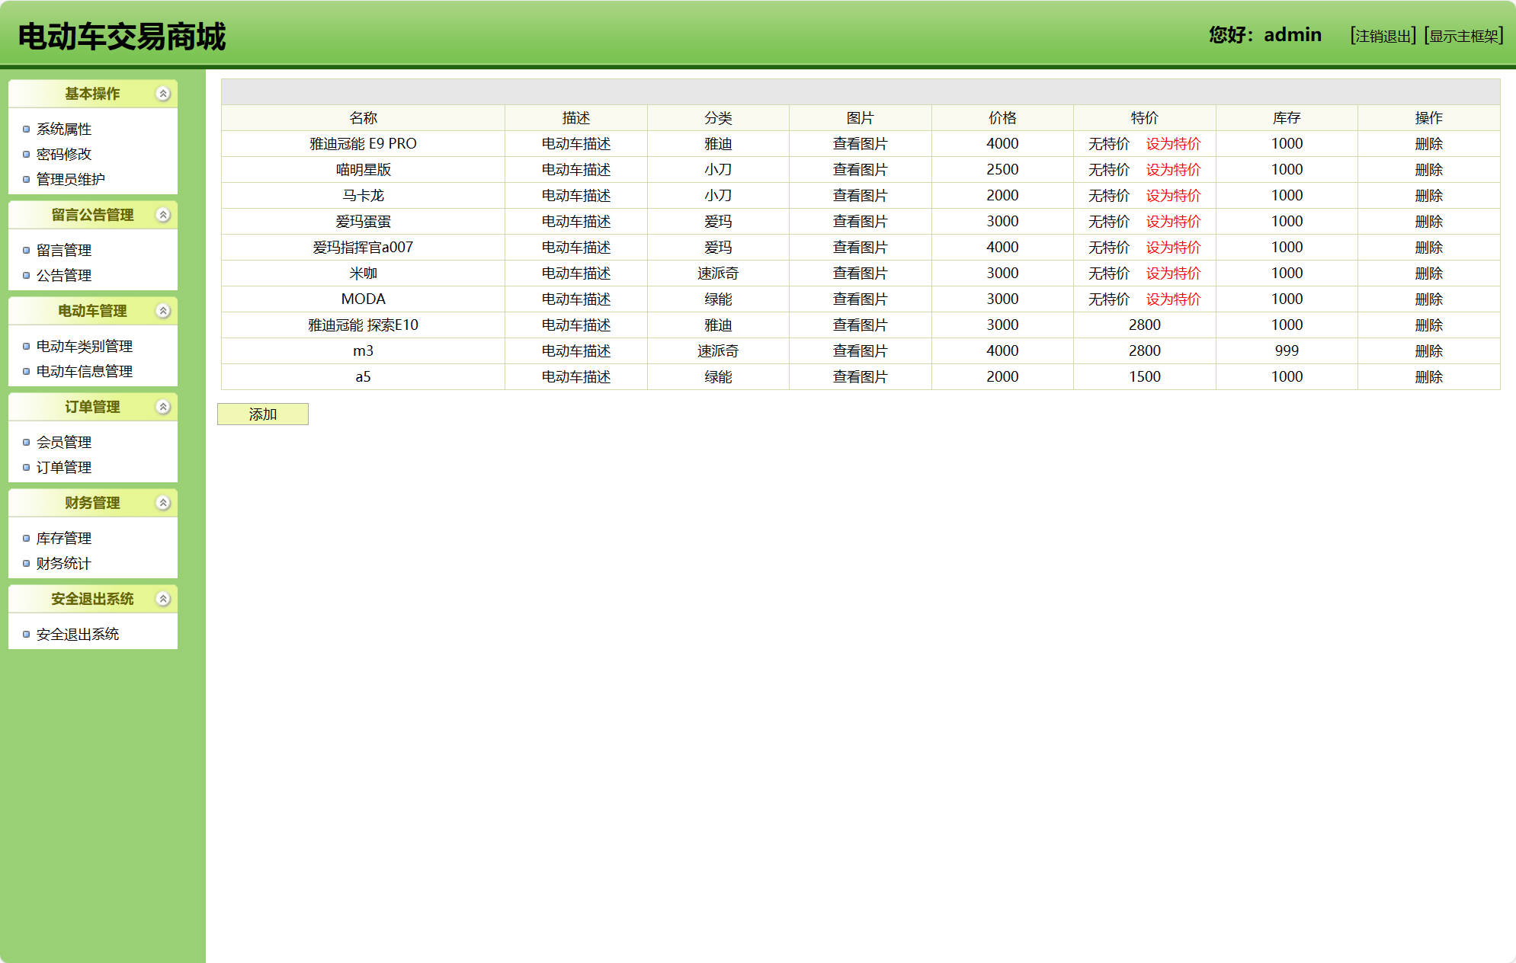
Task: Click 注销退出 link in header
Action: tap(1383, 36)
